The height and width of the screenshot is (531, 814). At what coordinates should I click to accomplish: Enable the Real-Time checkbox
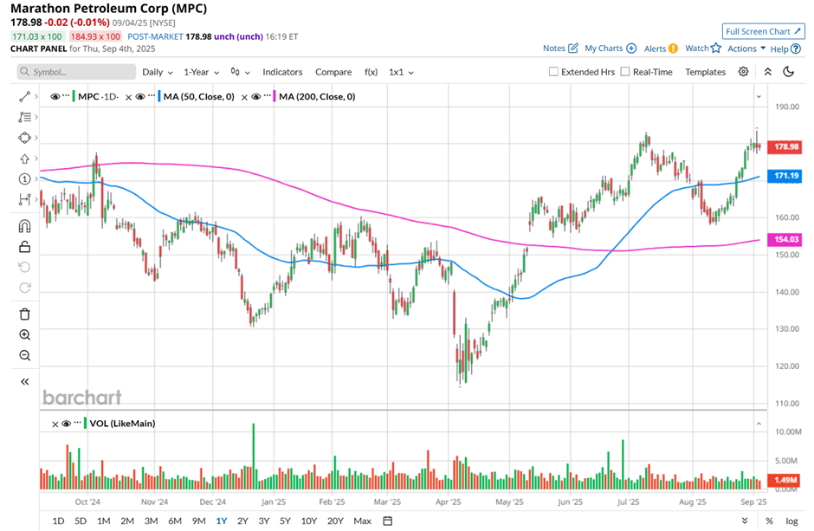[x=625, y=72]
